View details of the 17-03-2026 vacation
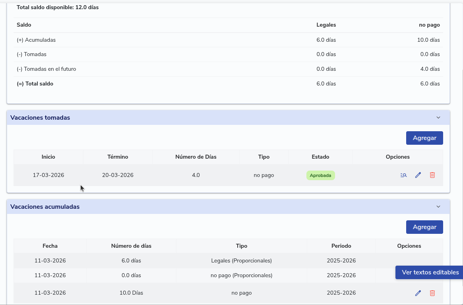 click(403, 175)
